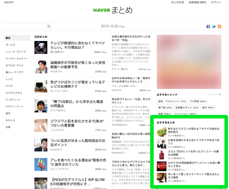
Task: Open the Twitter bird icon link
Action: 214,26
